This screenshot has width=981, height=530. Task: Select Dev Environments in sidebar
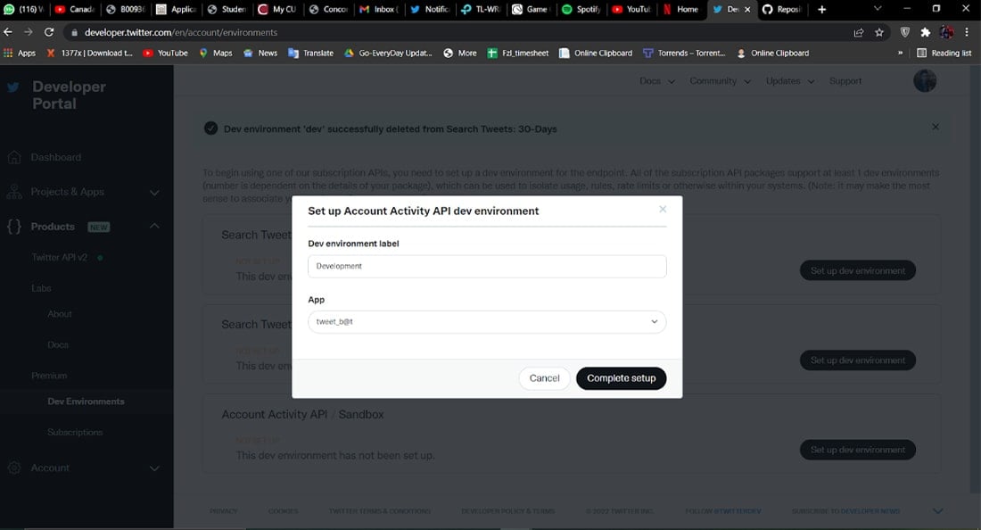click(x=86, y=402)
